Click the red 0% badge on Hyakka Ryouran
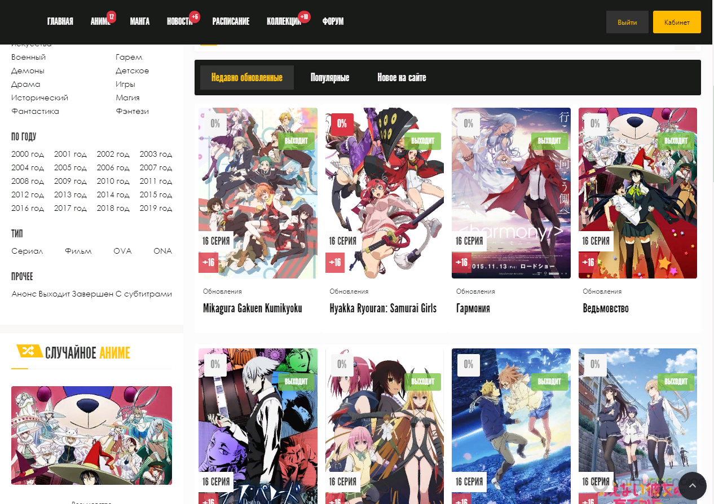The image size is (714, 504). [342, 123]
